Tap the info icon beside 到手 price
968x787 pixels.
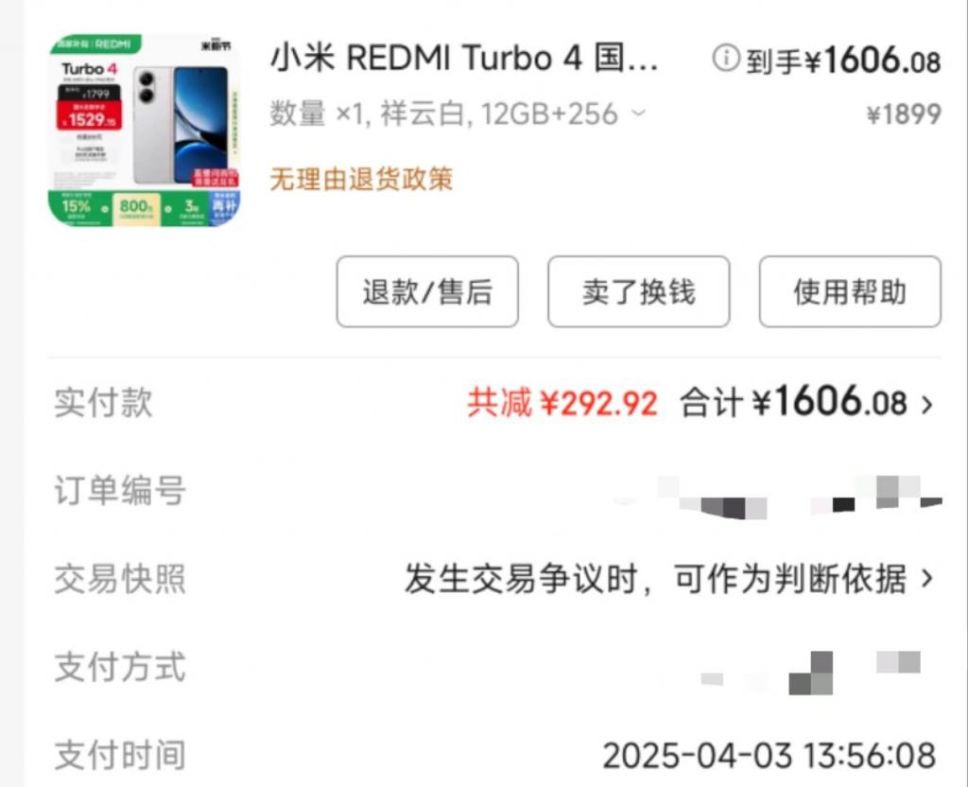[x=726, y=59]
